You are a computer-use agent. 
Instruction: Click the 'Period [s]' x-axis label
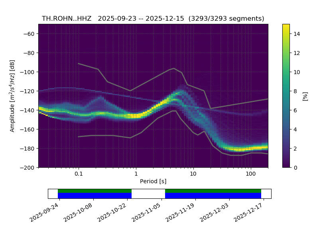pyautogui.click(x=153, y=181)
